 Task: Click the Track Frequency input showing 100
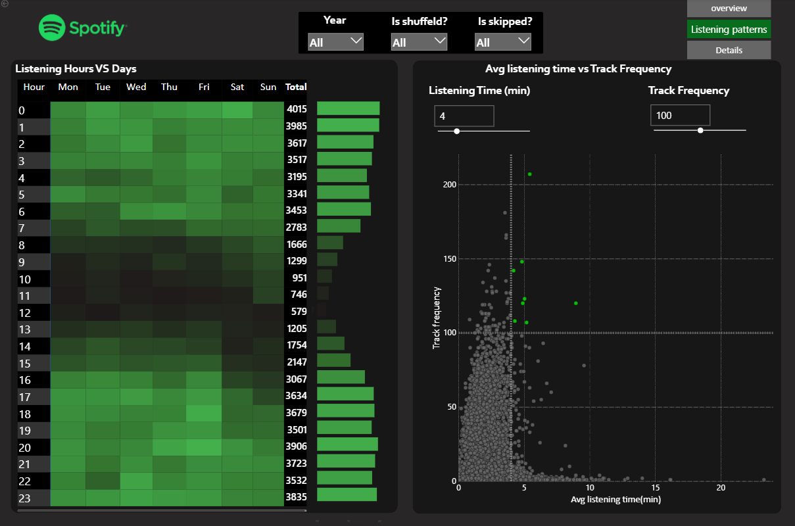680,114
